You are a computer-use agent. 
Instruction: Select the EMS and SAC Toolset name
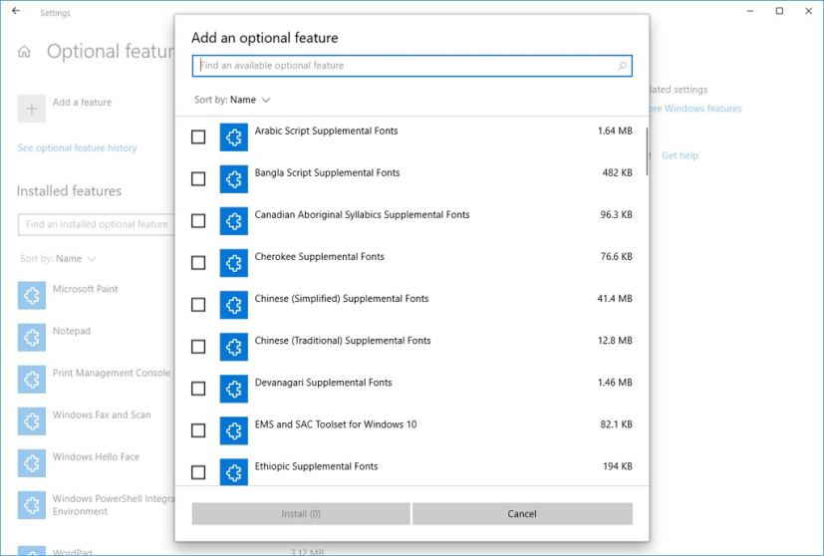pos(336,424)
